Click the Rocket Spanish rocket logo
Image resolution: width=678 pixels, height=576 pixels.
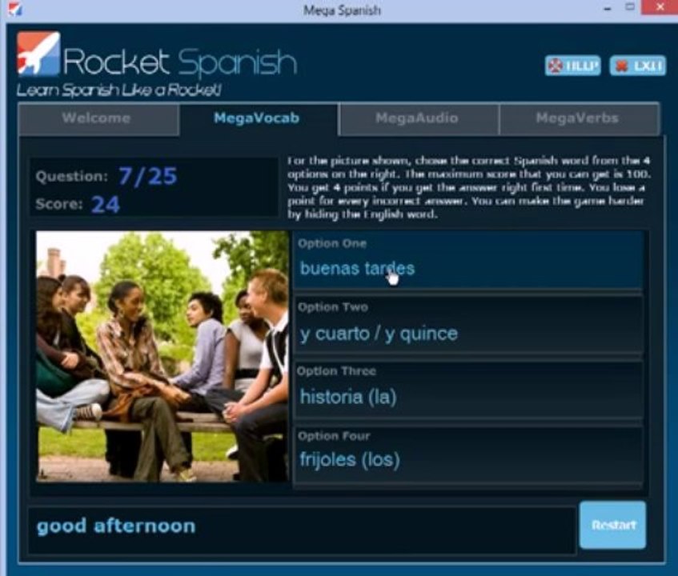coord(38,54)
